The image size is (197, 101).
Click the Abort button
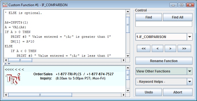point(178,92)
